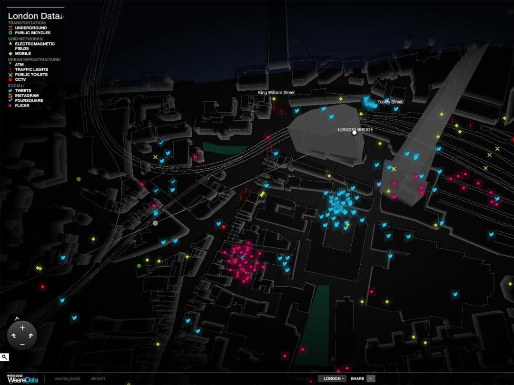Toggle the Public Bicycles legend entry

(x=32, y=33)
